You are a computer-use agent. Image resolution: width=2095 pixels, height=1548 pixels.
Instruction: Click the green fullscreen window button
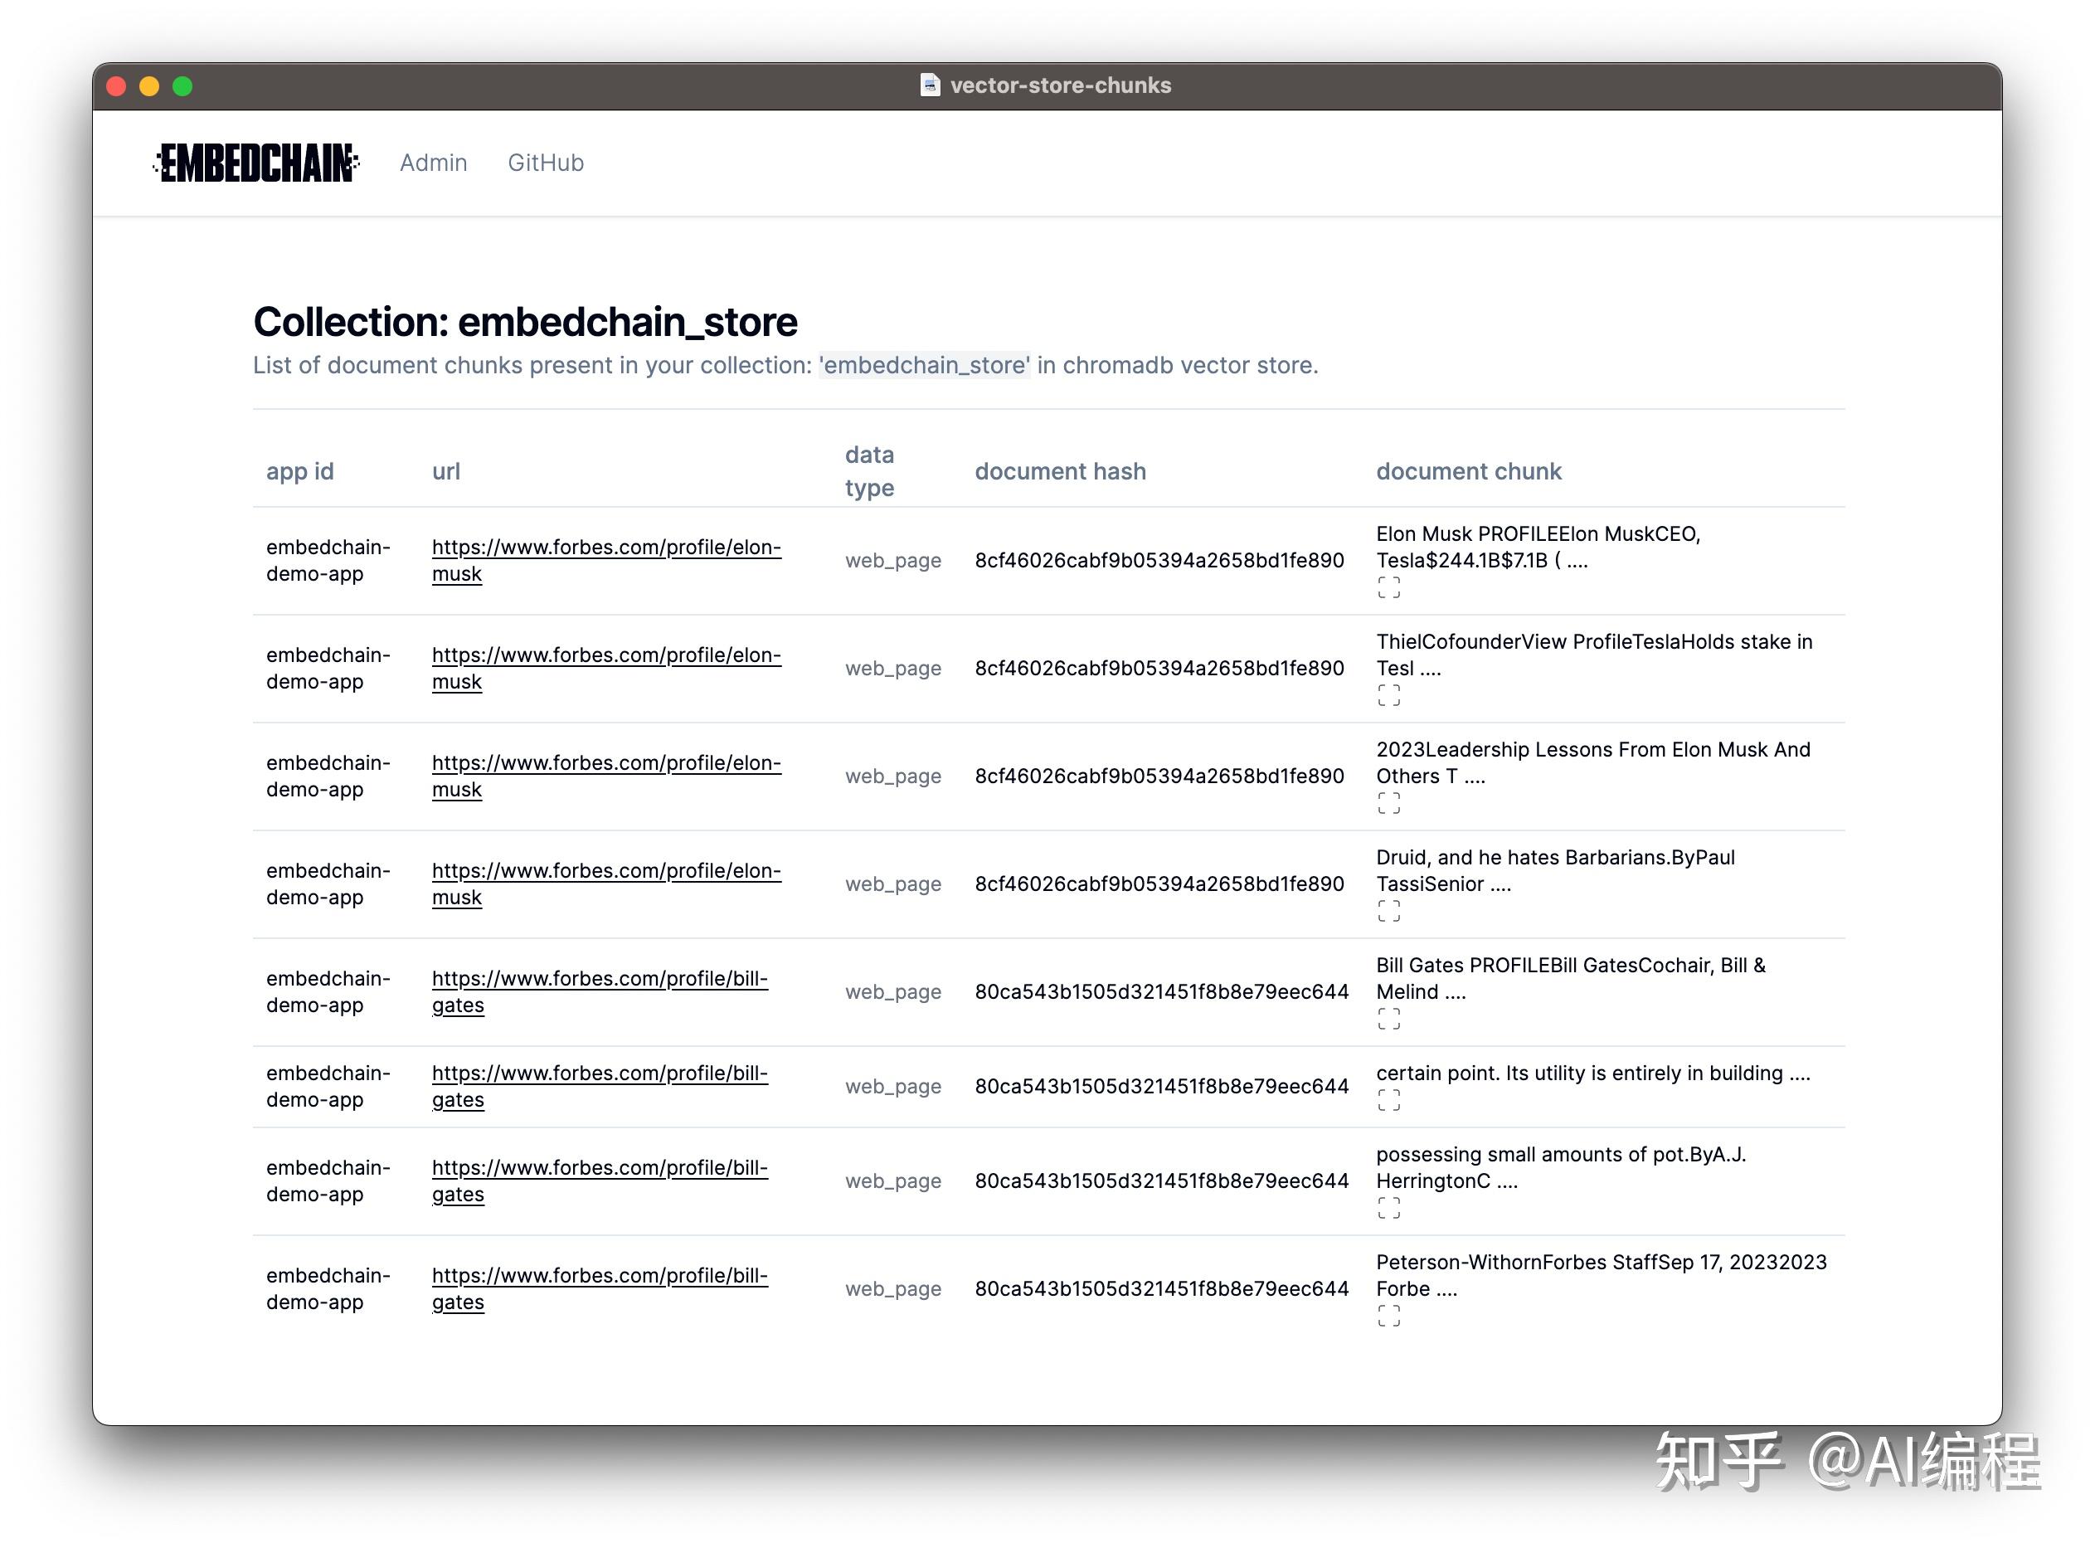click(182, 86)
